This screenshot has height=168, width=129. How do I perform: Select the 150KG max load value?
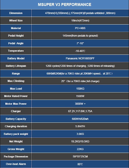pos(80,89)
